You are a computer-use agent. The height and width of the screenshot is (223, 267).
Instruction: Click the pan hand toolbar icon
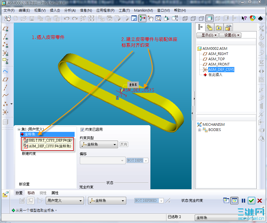click(x=150, y=18)
